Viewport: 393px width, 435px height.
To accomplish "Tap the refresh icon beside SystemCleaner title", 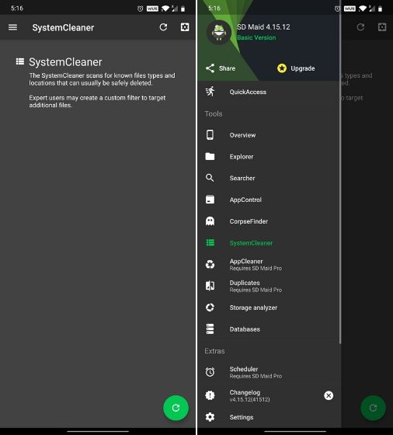I will pos(163,27).
